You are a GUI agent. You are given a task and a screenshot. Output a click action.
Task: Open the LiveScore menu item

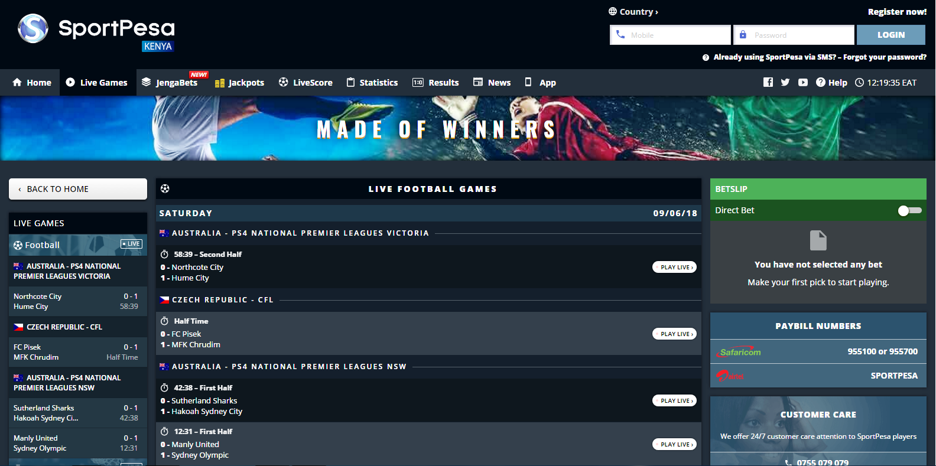pos(305,83)
